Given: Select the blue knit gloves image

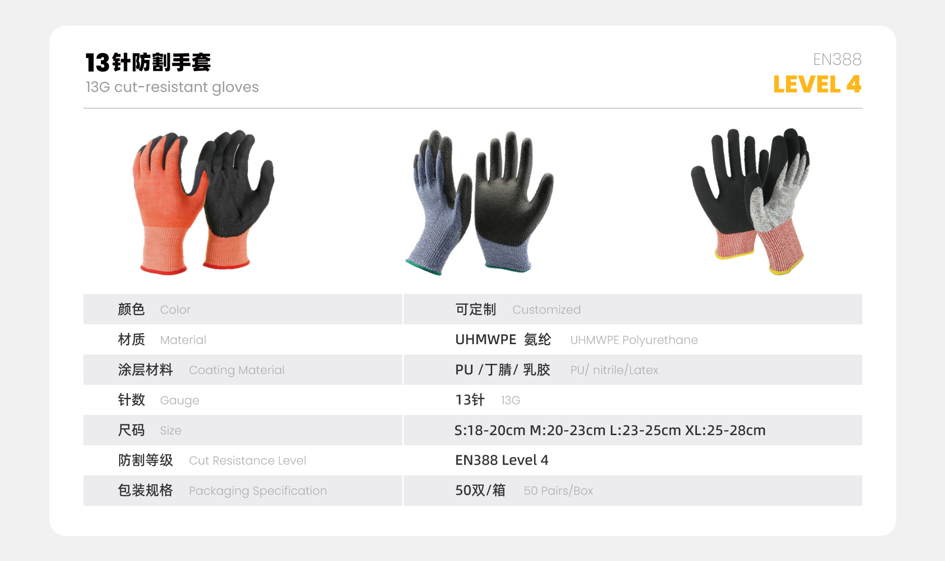Looking at the screenshot, I should point(479,202).
